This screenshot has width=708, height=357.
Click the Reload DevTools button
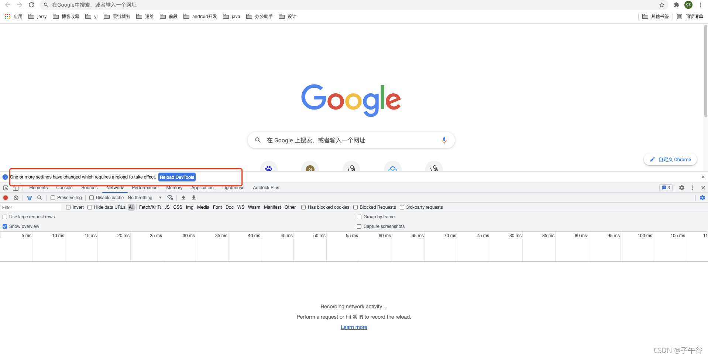(x=177, y=177)
